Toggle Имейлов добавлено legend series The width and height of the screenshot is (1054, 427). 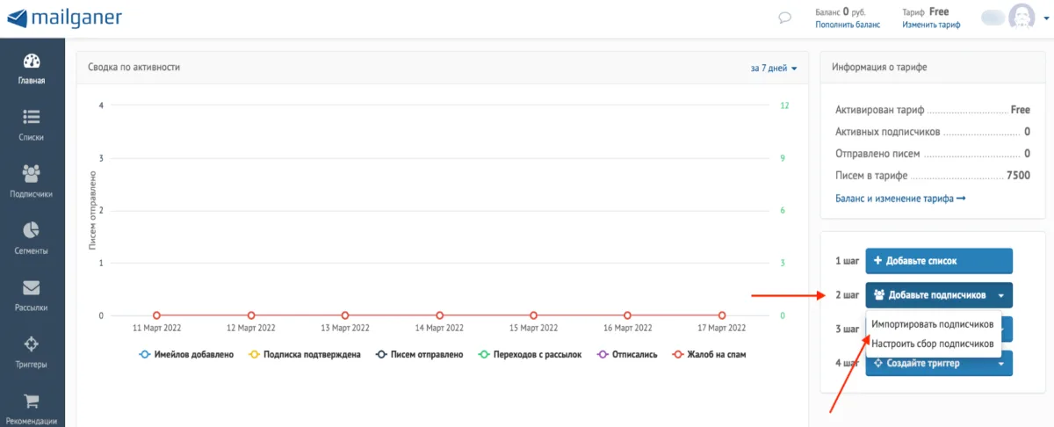tap(186, 355)
